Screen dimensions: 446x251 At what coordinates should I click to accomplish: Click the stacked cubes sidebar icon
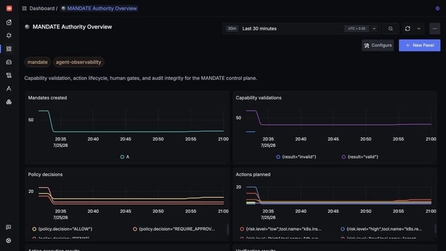[x=9, y=102]
